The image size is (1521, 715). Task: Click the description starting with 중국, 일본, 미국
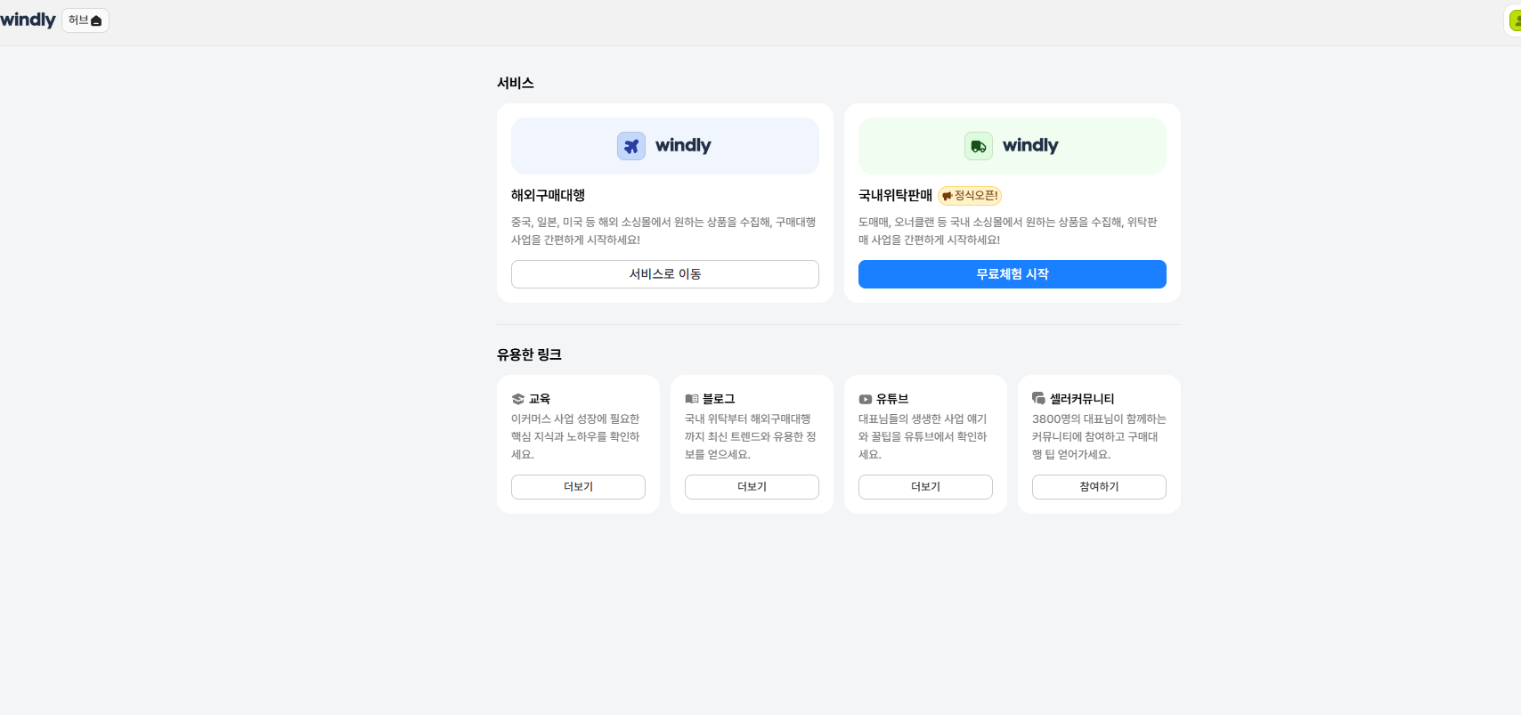coord(663,231)
